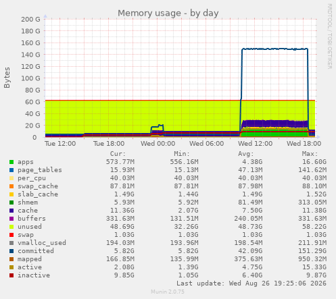This screenshot has height=299, width=336.
Task: Click the 'committed' legend label
Action: [36, 251]
